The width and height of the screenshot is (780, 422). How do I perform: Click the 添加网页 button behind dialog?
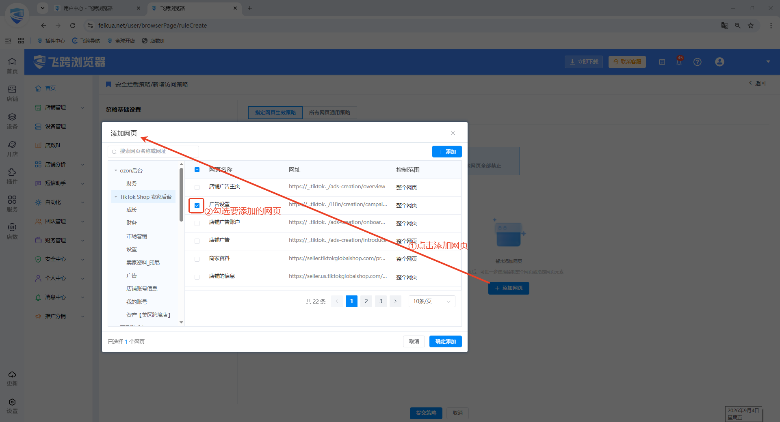[509, 288]
